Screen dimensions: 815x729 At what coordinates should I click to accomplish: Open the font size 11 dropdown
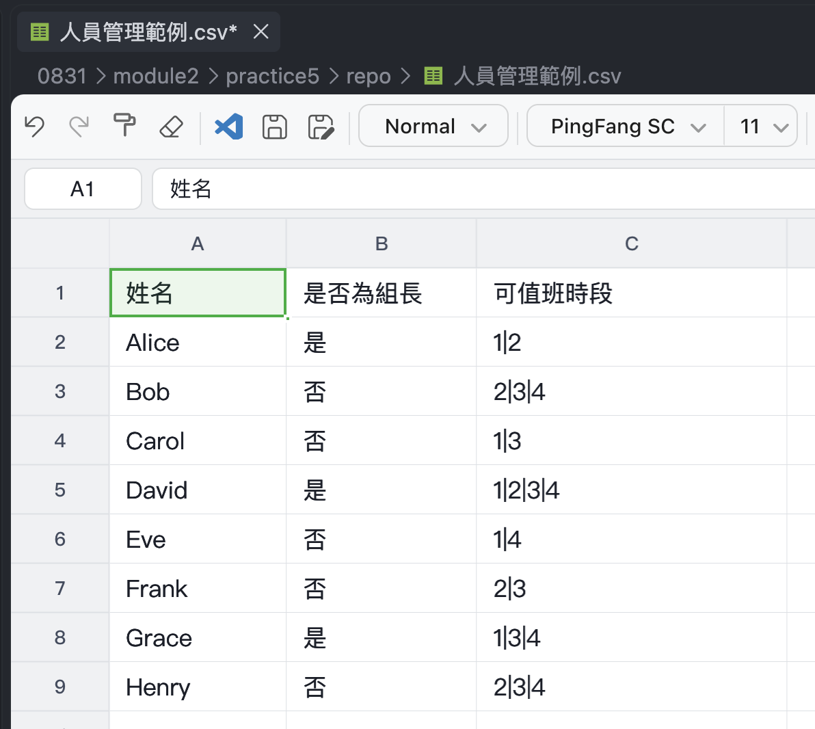point(761,126)
